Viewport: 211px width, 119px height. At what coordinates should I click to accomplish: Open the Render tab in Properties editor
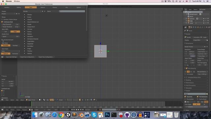point(189,27)
